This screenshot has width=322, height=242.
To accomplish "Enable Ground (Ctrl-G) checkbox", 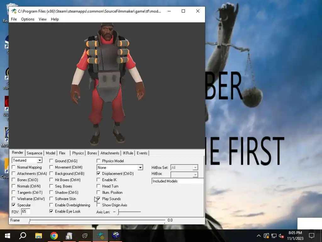I will point(51,161).
